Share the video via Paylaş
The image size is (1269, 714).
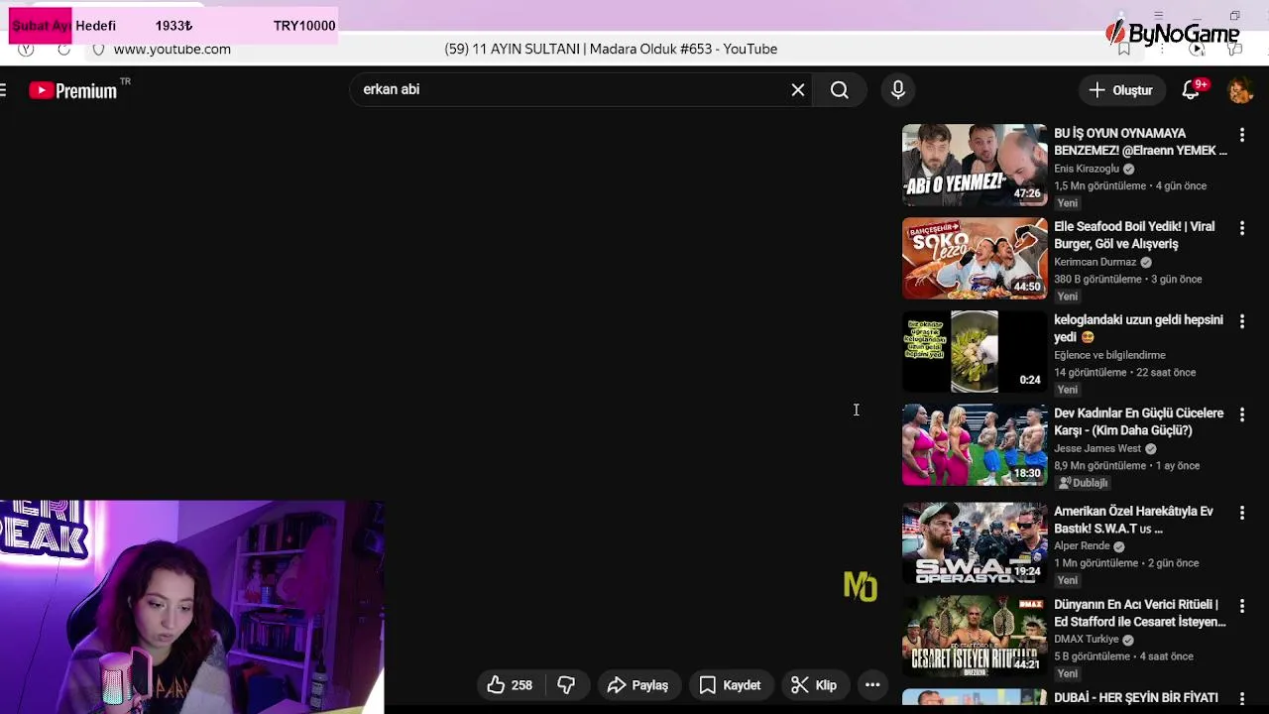(638, 685)
